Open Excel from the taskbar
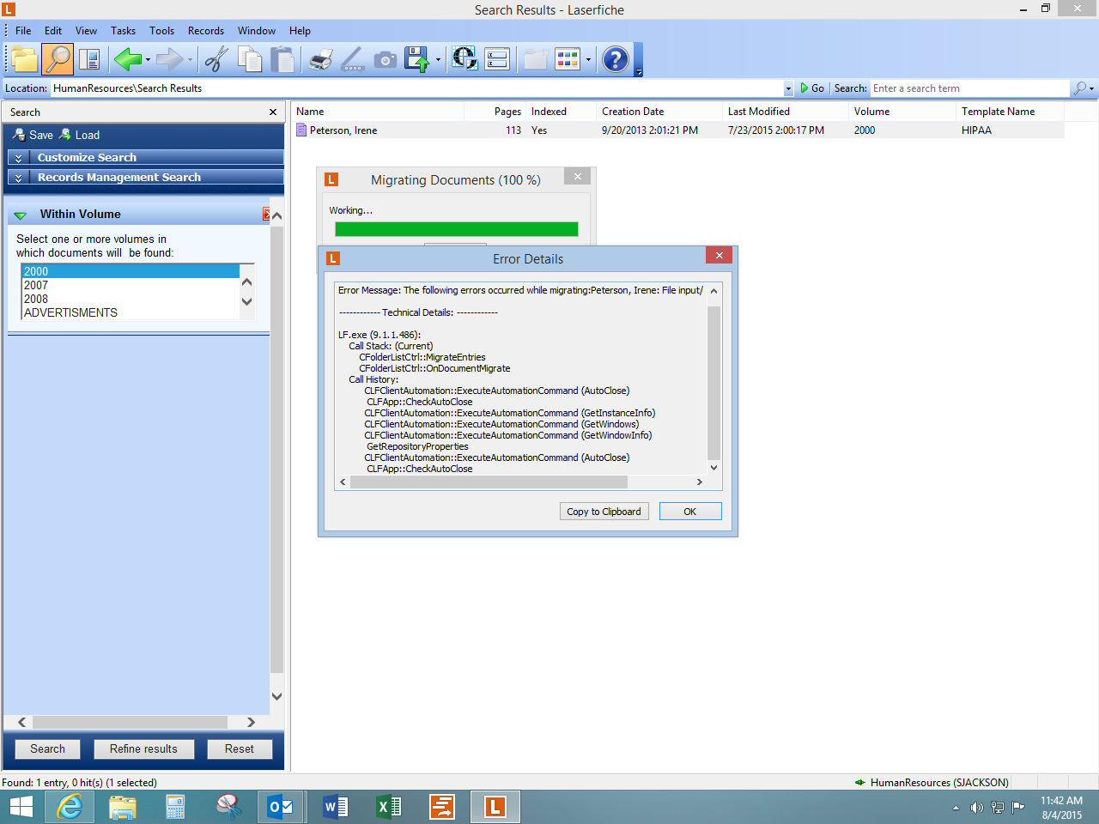 coord(388,807)
